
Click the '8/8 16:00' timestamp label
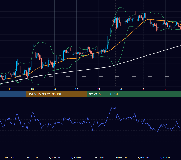(x=32, y=157)
